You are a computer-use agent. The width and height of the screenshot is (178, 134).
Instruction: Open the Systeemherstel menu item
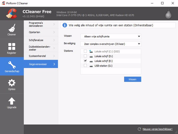click(x=41, y=56)
